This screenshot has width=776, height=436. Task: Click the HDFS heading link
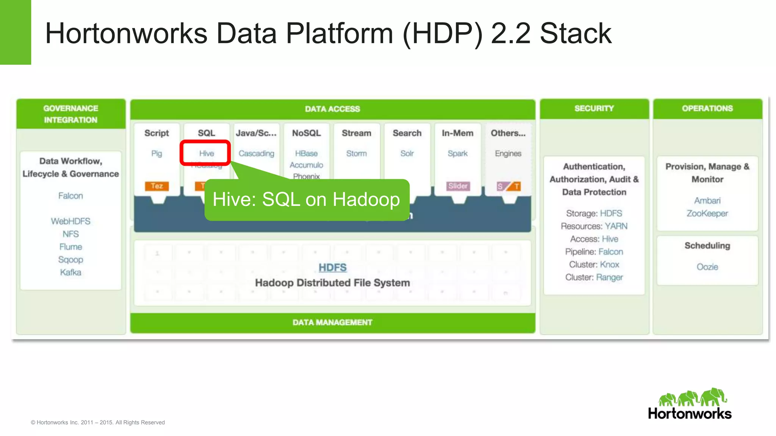pos(332,268)
